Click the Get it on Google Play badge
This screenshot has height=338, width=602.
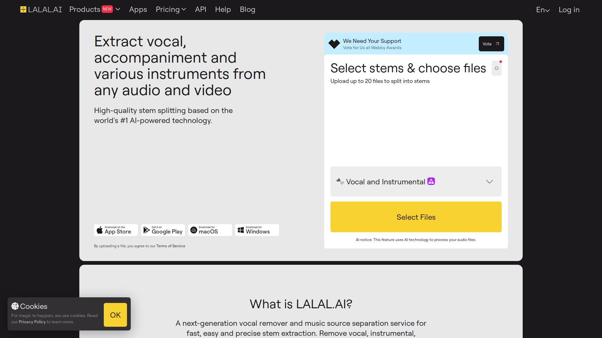pos(163,230)
